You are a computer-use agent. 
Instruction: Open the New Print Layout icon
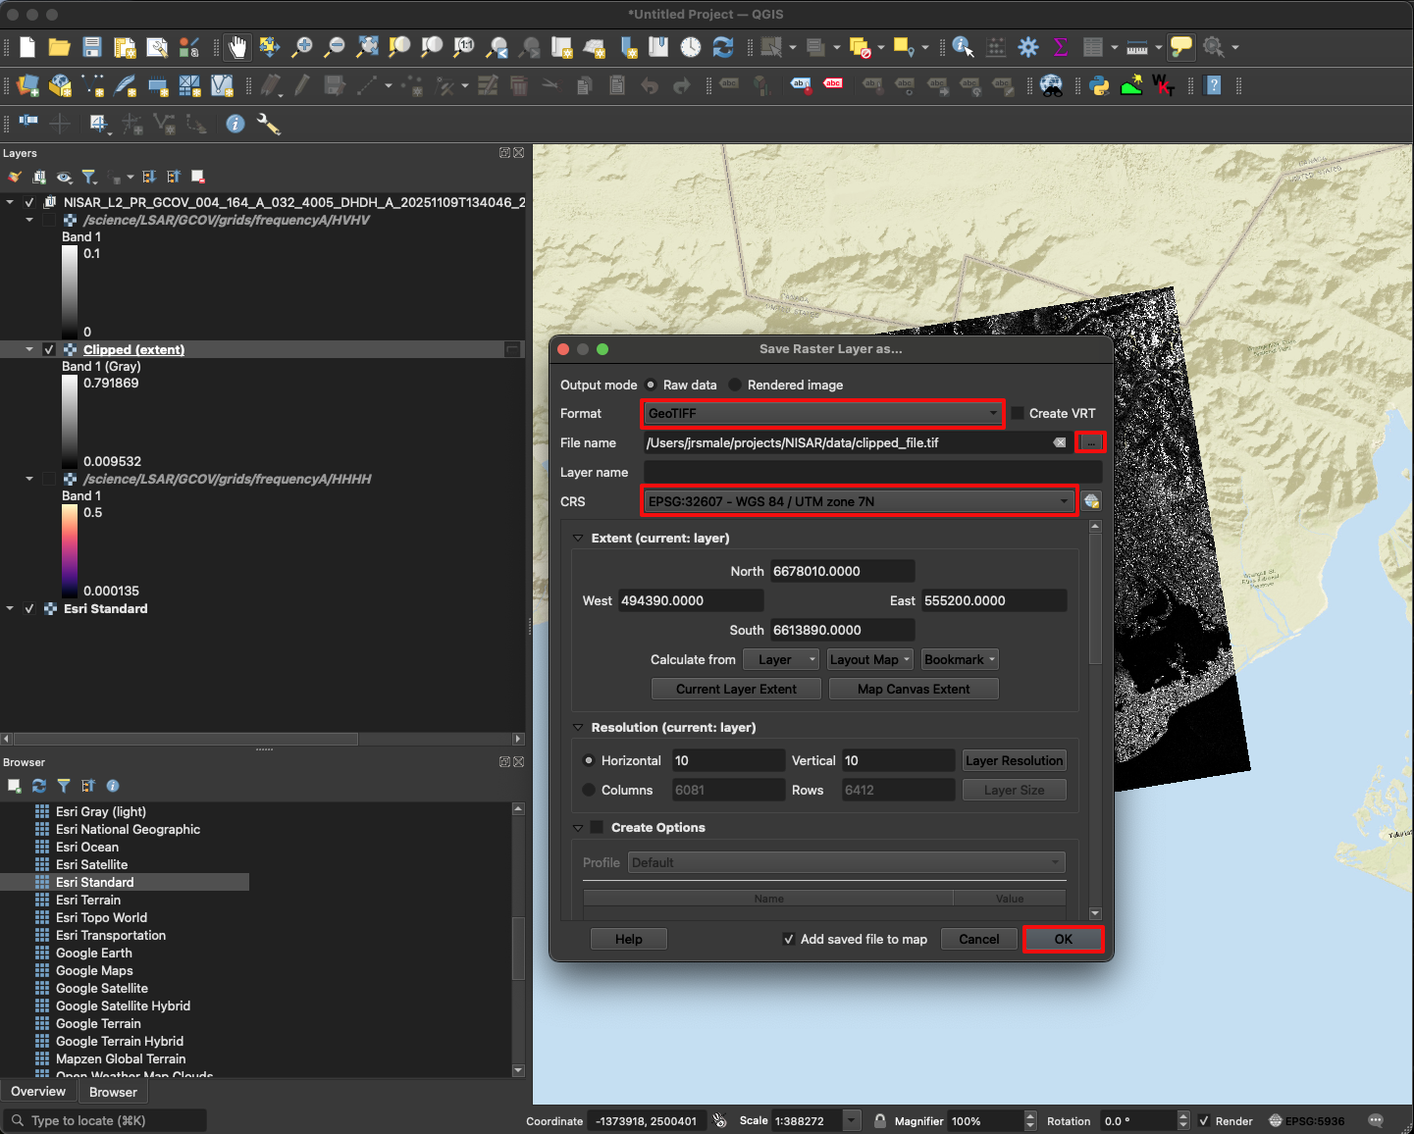click(123, 46)
